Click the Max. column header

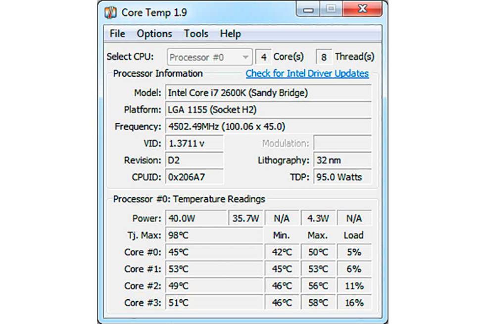(x=318, y=235)
